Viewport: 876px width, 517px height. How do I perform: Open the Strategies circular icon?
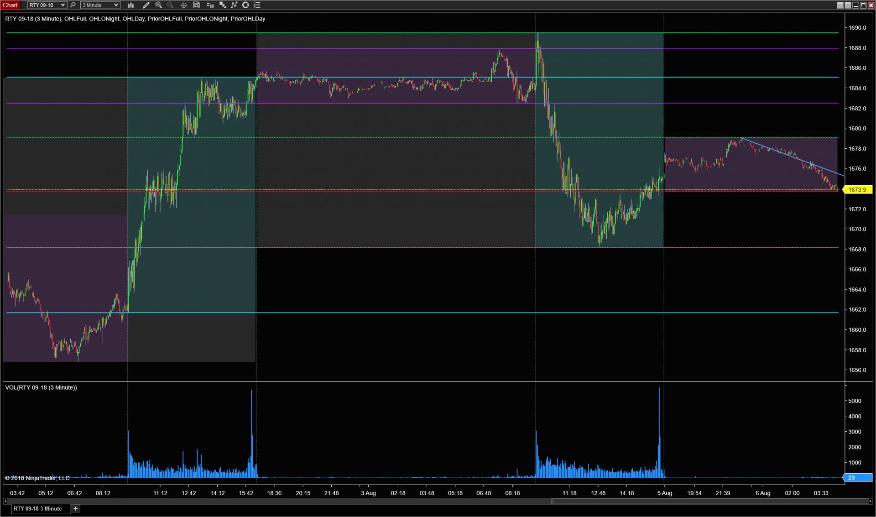(245, 5)
